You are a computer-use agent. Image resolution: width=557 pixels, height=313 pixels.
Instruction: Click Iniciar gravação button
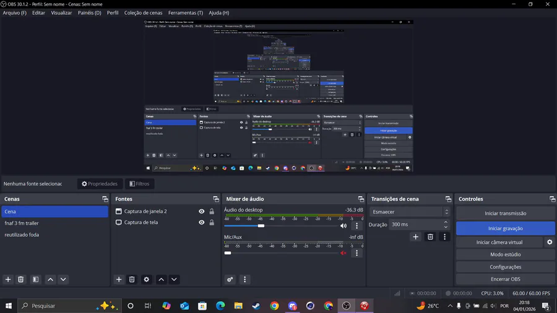(505, 228)
